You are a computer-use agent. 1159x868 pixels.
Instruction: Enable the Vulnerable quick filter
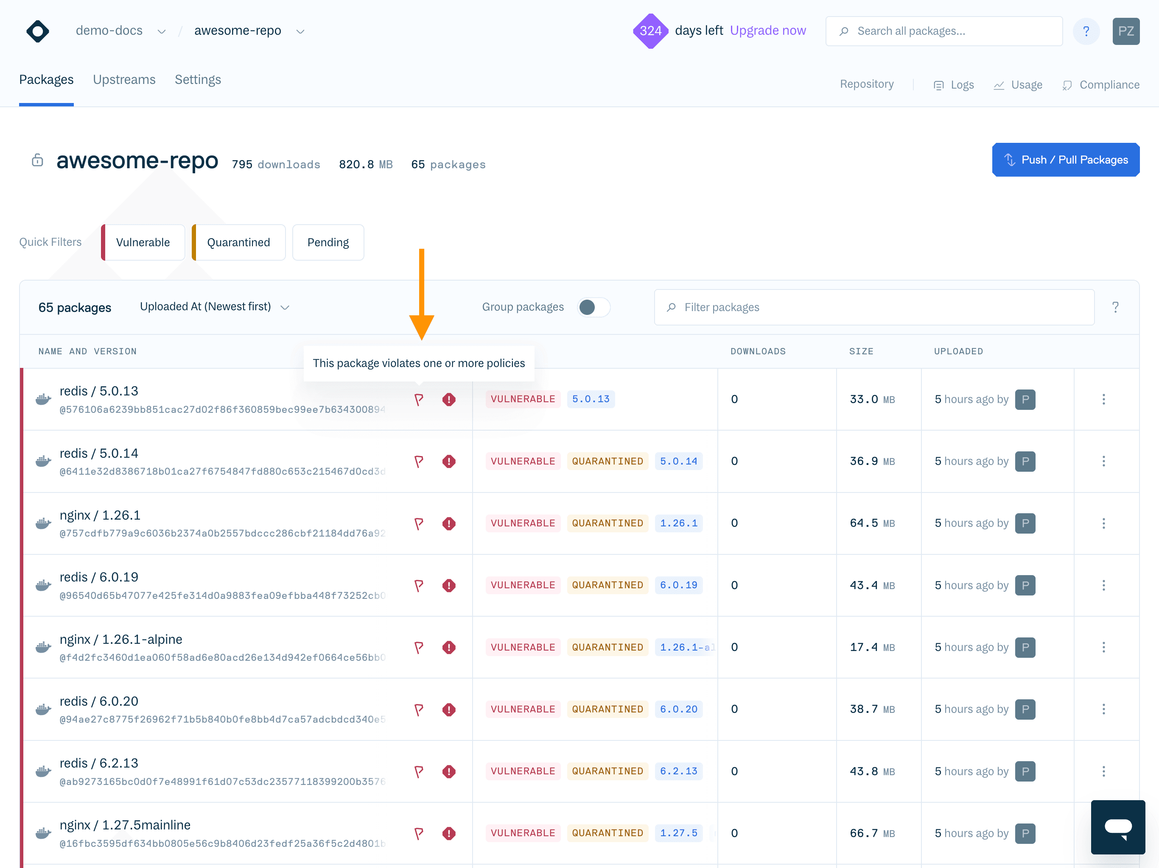[143, 242]
